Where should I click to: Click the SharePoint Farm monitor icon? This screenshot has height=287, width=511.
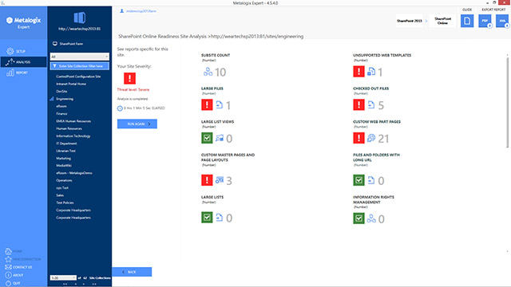coord(55,44)
